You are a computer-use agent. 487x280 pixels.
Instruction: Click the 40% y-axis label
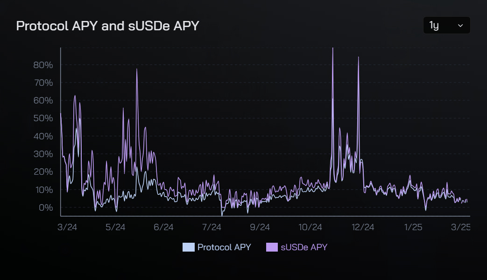click(x=43, y=136)
